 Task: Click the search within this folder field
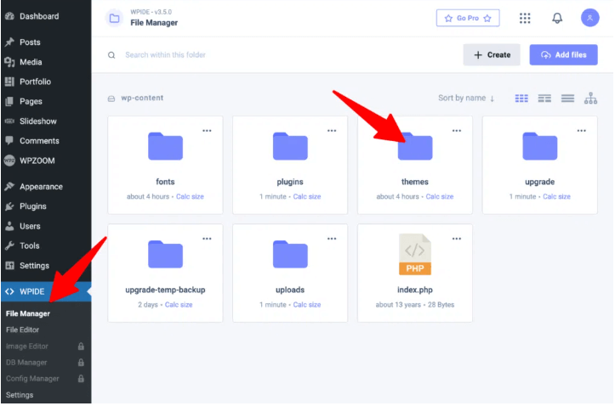pos(255,55)
